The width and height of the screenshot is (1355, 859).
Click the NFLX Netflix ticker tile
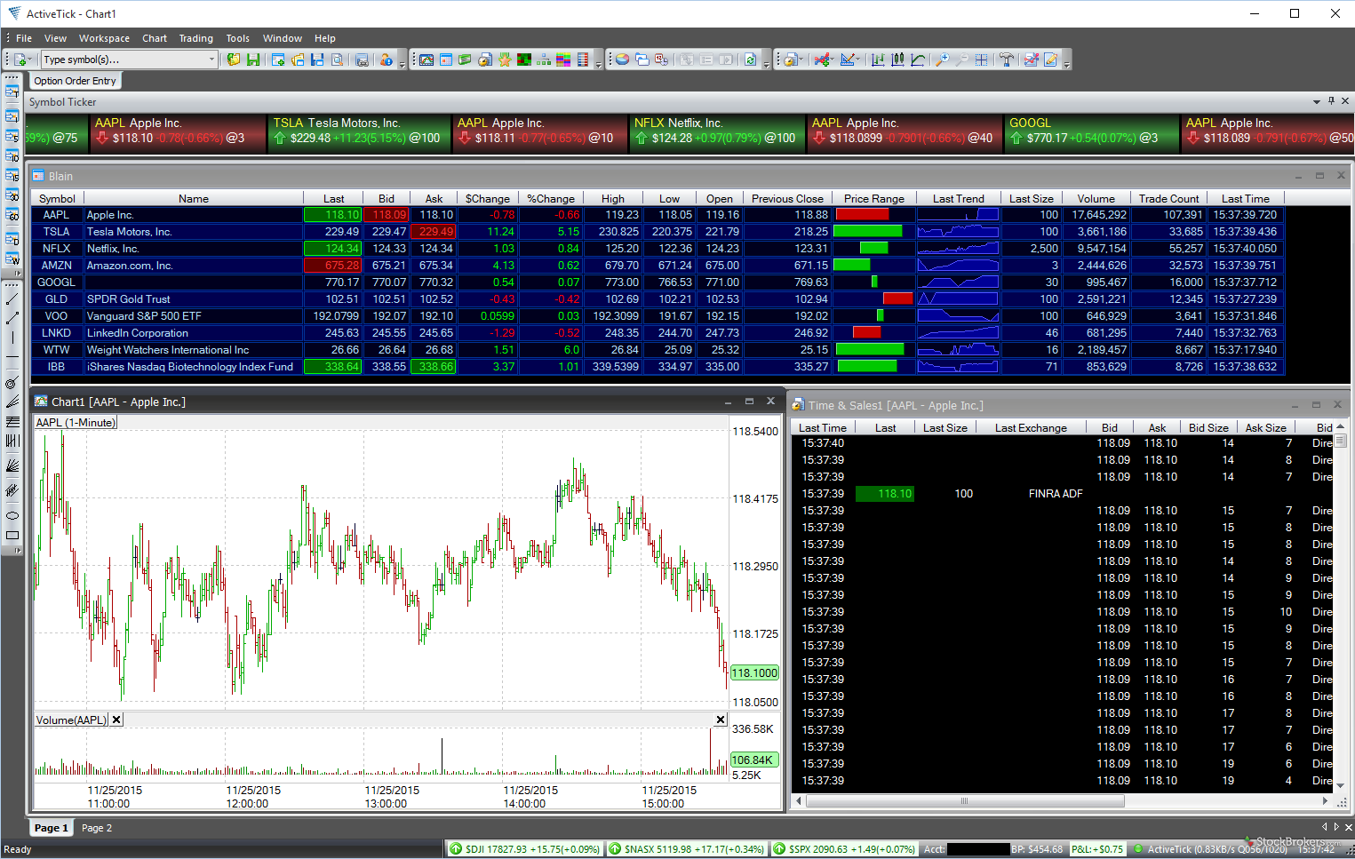point(716,131)
